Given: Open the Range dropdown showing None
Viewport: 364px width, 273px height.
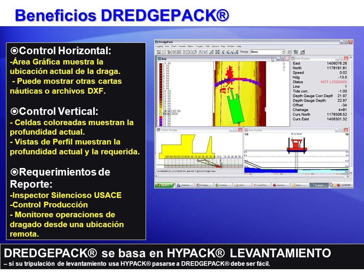Looking at the screenshot, I should coord(268,52).
